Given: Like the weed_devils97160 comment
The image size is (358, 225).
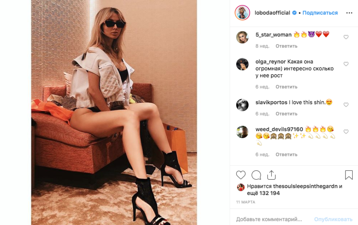Looking at the screenshot, I should [x=346, y=132].
